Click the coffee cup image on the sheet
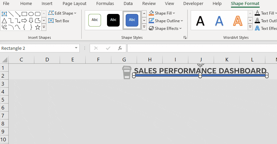Viewport: 277px width, 144px height. 127,72
